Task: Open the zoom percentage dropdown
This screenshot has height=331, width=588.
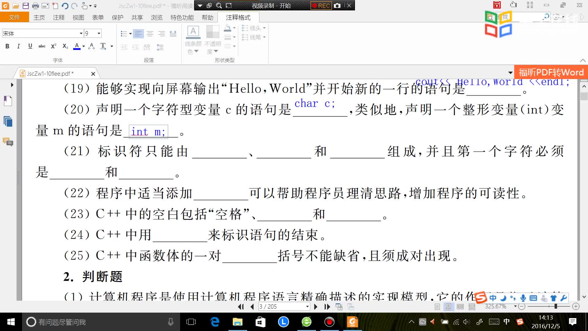Action: pos(515,306)
